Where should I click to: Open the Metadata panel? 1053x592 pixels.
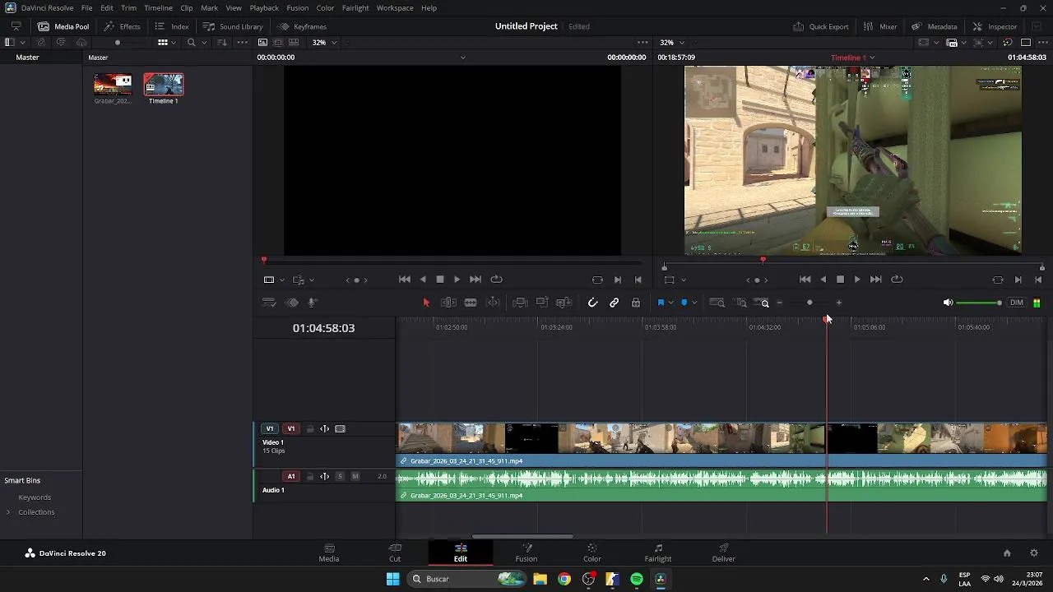point(934,26)
